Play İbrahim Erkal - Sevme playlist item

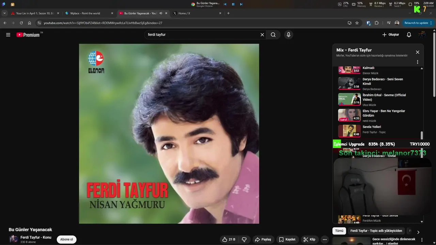[x=378, y=100]
